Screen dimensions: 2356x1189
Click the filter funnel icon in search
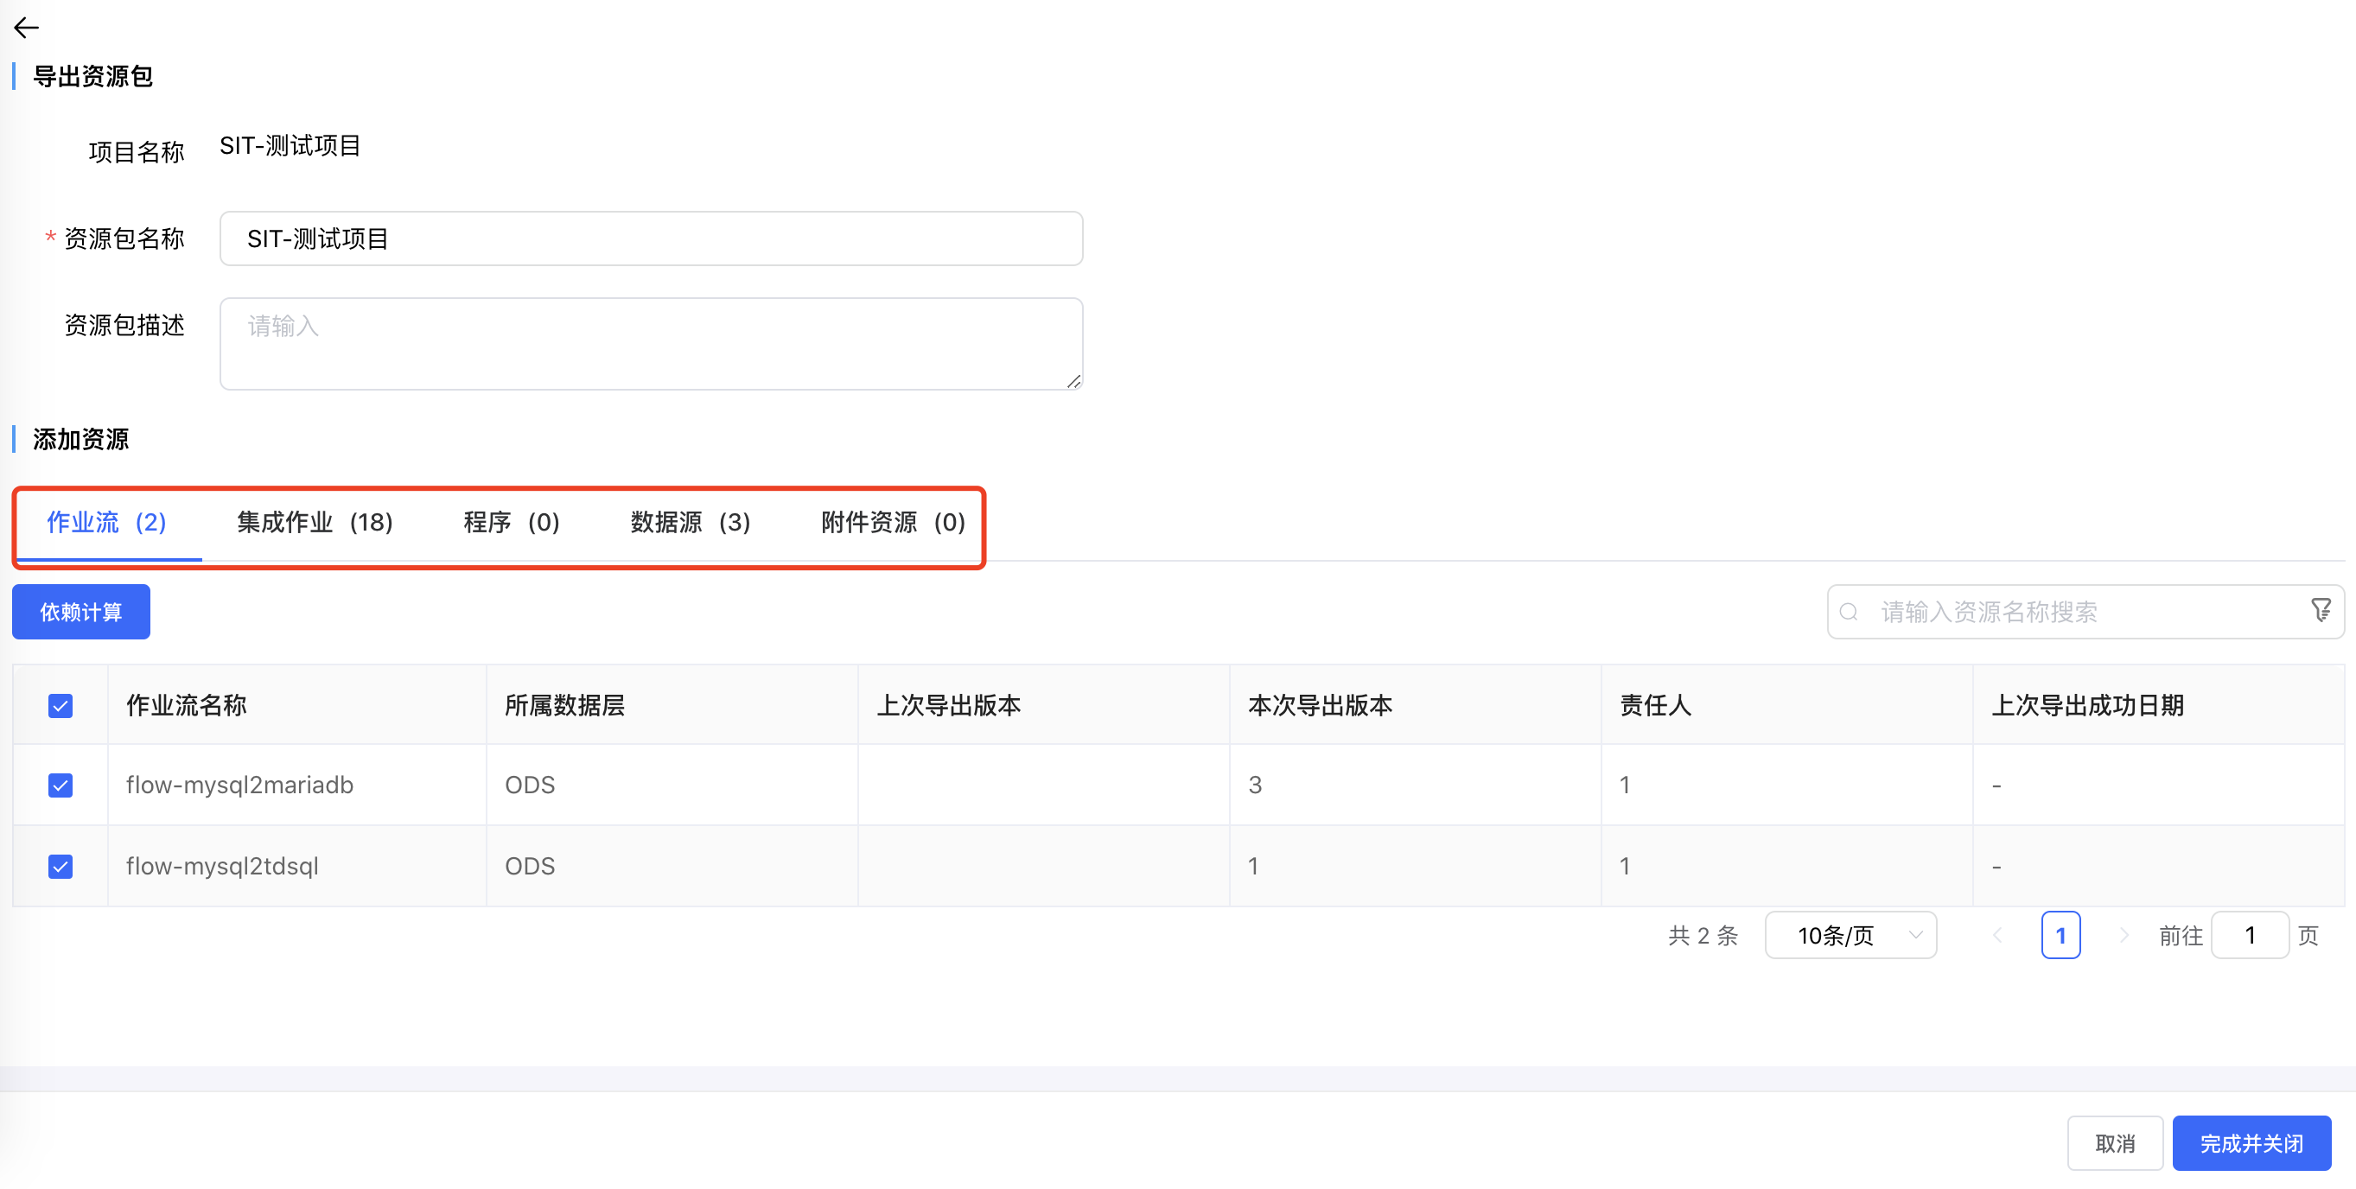pyautogui.click(x=2321, y=610)
